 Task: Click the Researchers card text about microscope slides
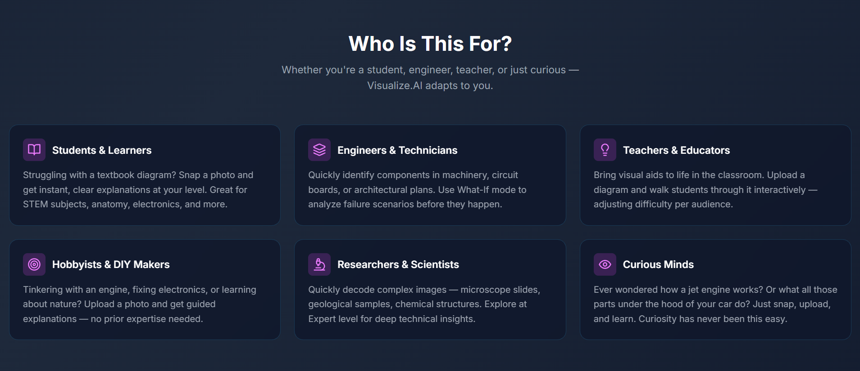(x=424, y=304)
